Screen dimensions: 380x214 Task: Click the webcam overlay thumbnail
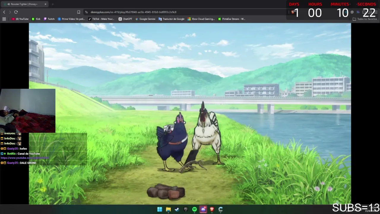(x=28, y=111)
